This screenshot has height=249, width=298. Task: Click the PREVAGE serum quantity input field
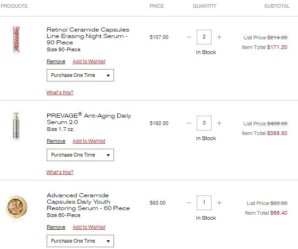coord(204,123)
